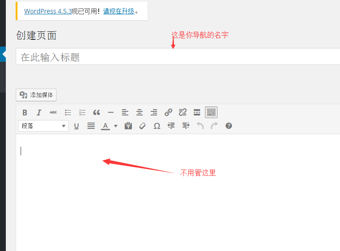
Task: Open text color picker dropdown arrow
Action: (116, 126)
